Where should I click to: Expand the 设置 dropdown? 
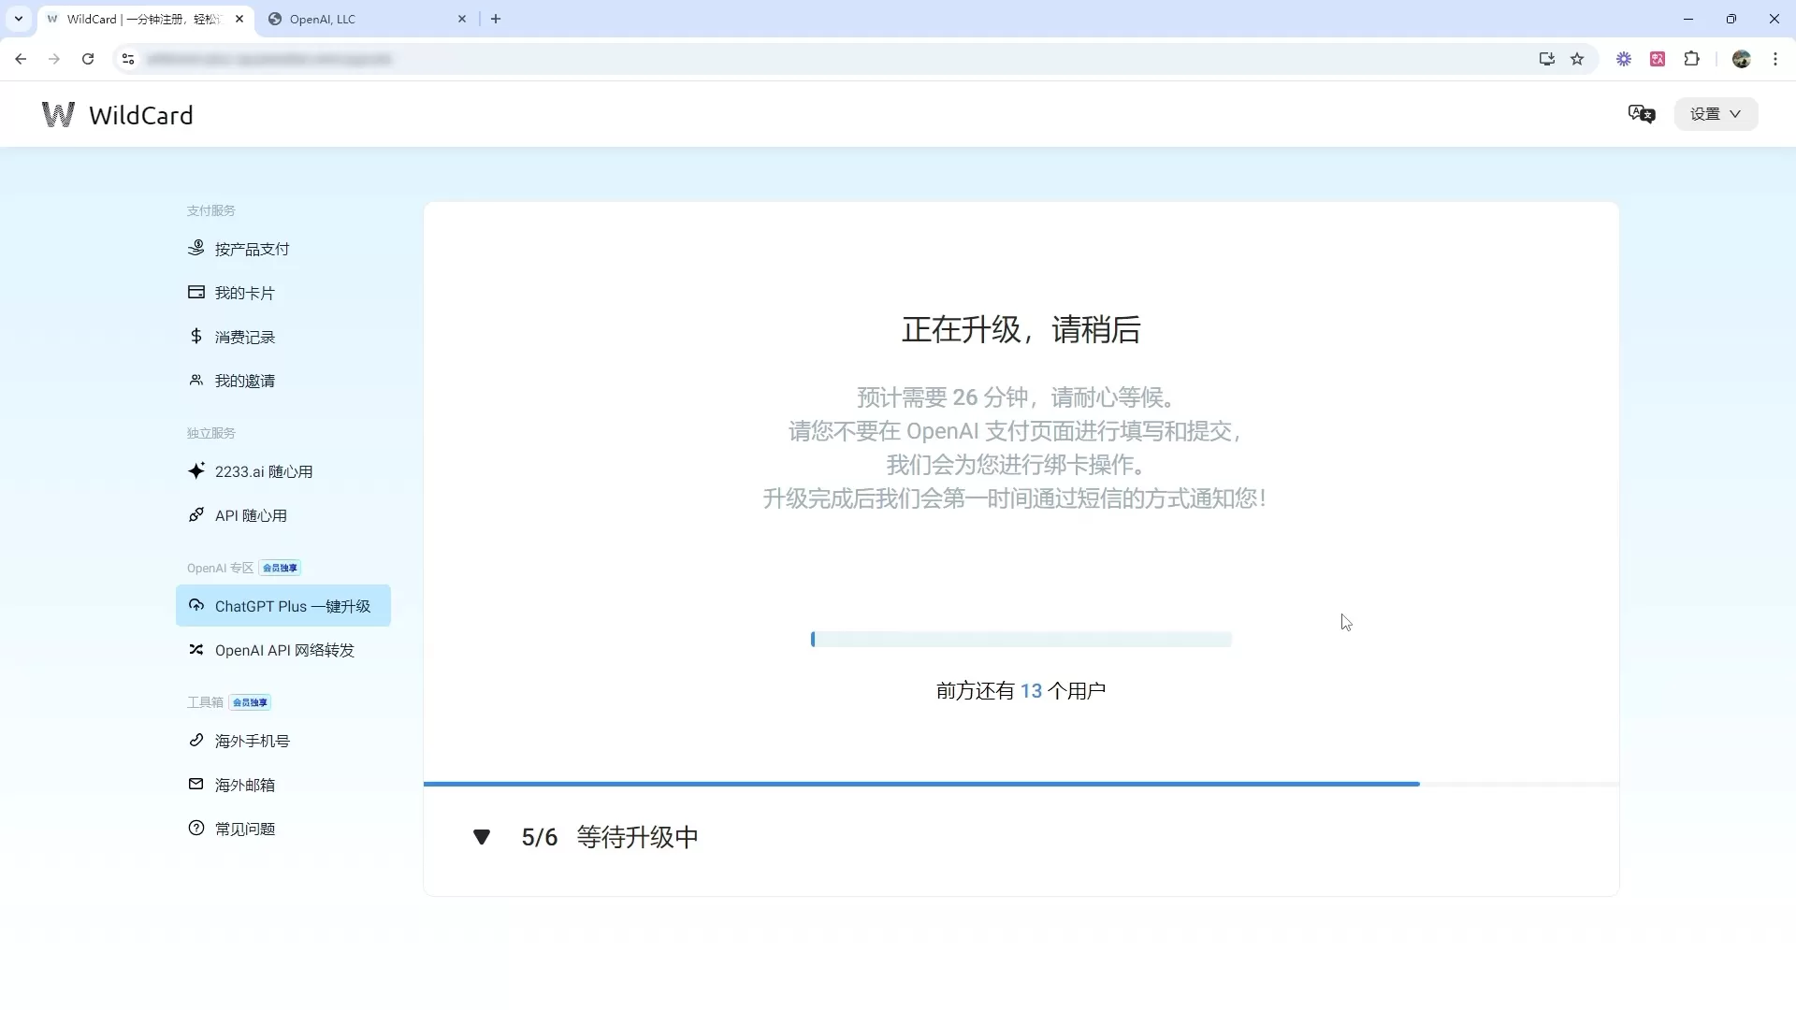[x=1716, y=114]
